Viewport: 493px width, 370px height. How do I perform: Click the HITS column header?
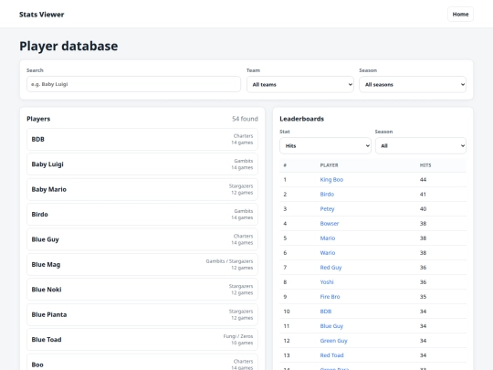click(425, 165)
